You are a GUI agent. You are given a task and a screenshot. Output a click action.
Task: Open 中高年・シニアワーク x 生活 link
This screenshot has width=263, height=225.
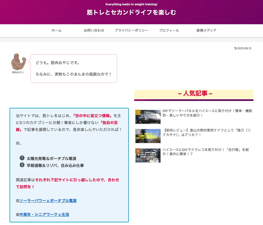tap(44, 214)
